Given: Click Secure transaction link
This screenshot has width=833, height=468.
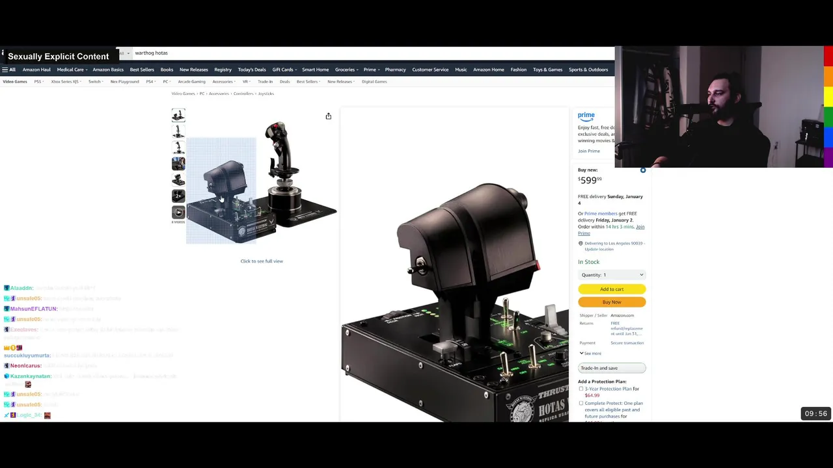Looking at the screenshot, I should tap(627, 343).
